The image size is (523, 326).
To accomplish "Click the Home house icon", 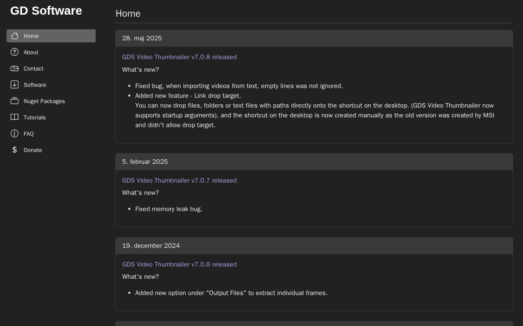I will (15, 36).
